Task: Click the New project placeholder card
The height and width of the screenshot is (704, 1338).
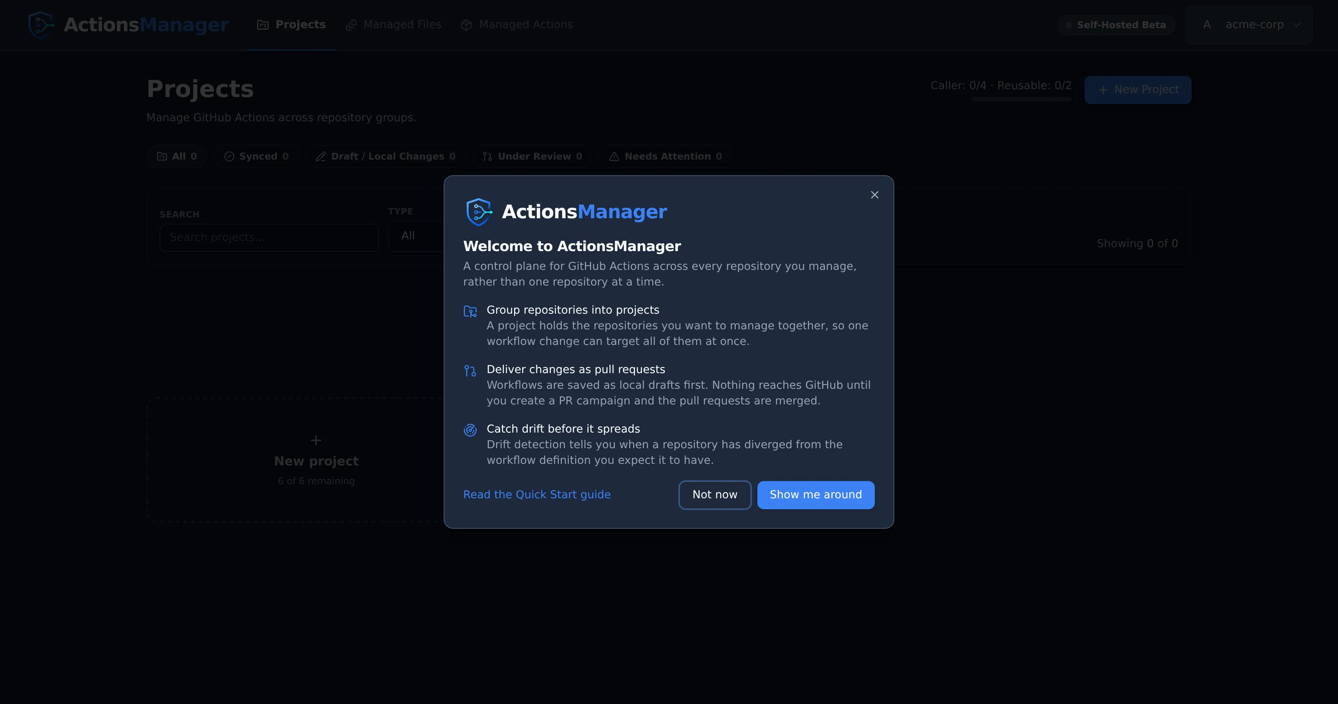Action: 295,460
